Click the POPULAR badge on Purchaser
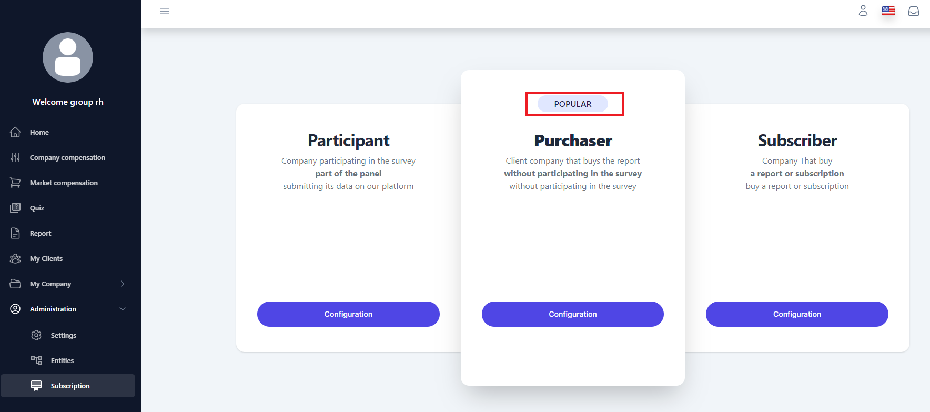The width and height of the screenshot is (930, 412). (x=573, y=104)
